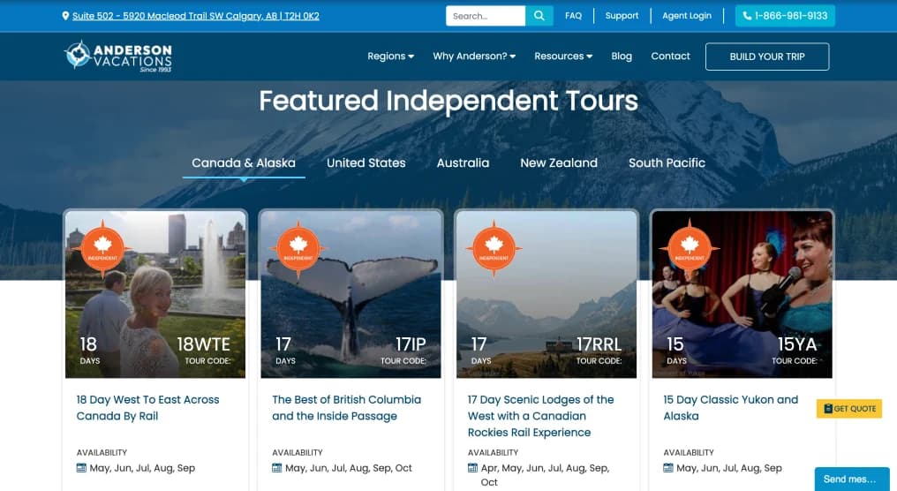The width and height of the screenshot is (897, 491).
Task: Click availability text May, Jun, Jul, Aug, Sep, Oct
Action: pos(349,468)
